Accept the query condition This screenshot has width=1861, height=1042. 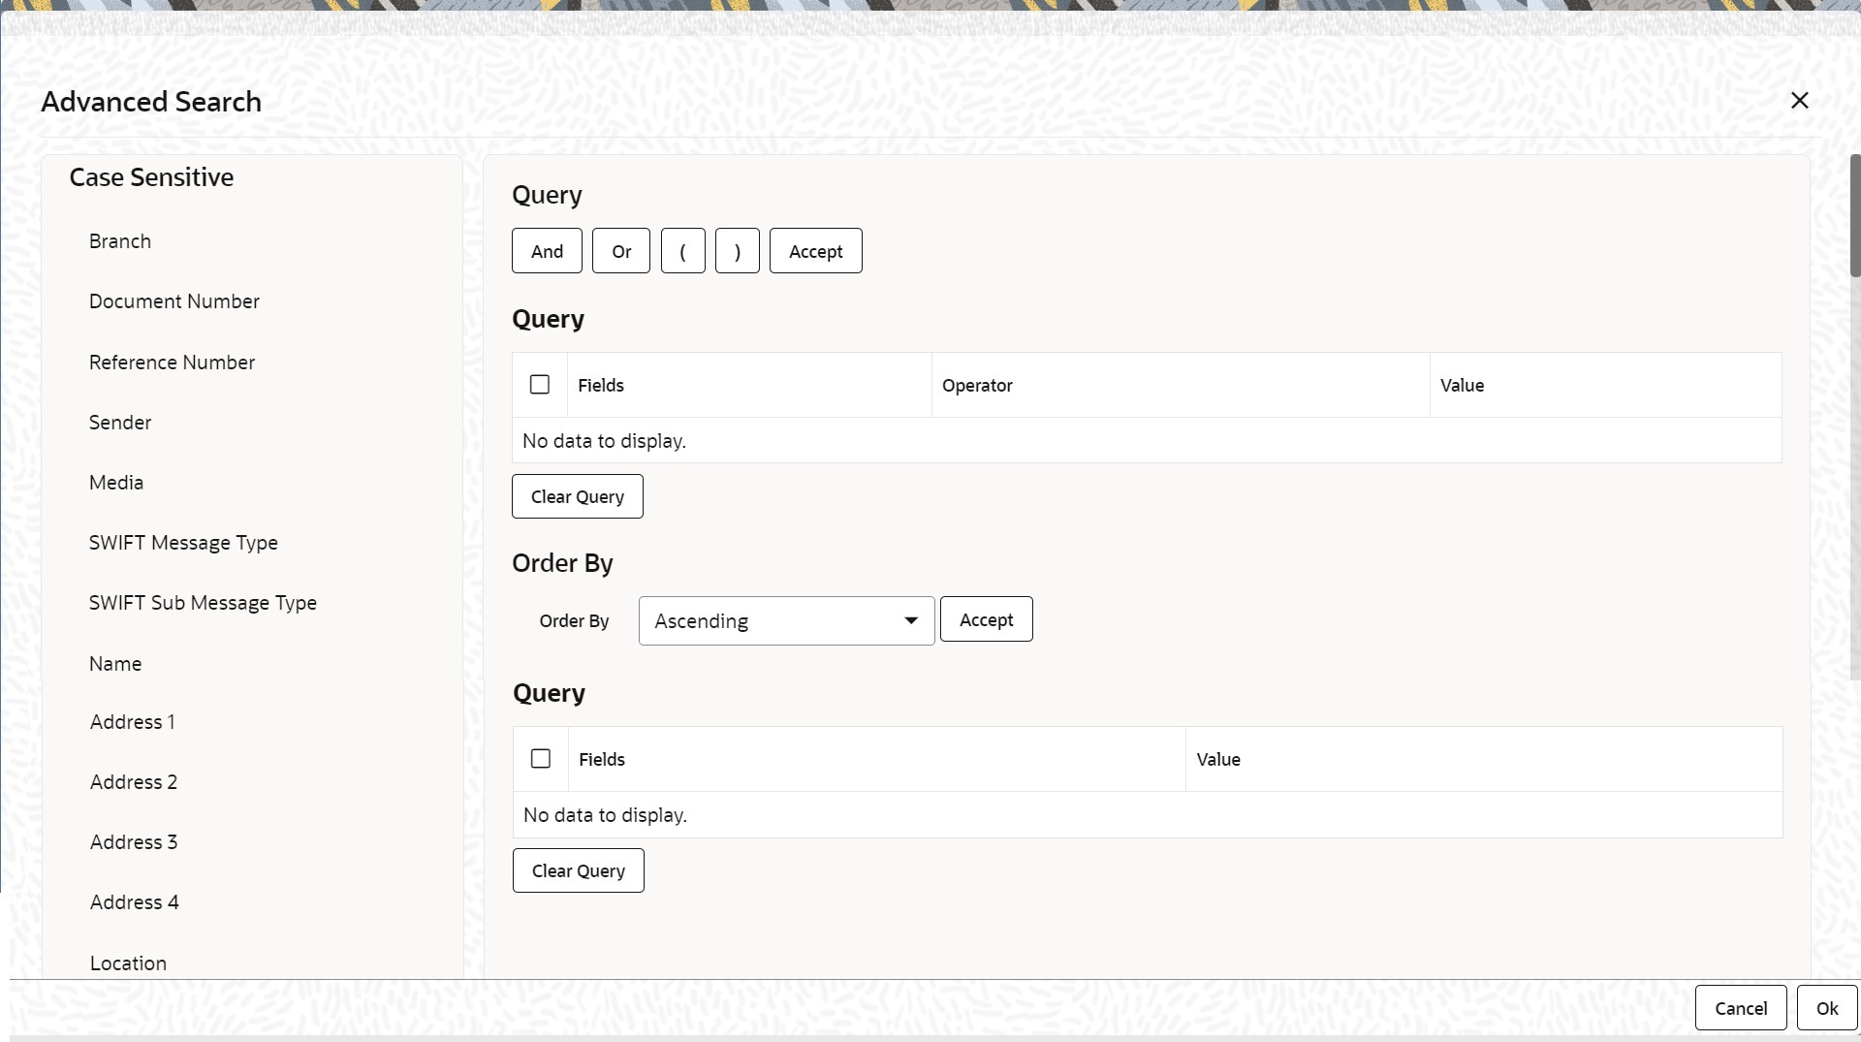pyautogui.click(x=816, y=251)
